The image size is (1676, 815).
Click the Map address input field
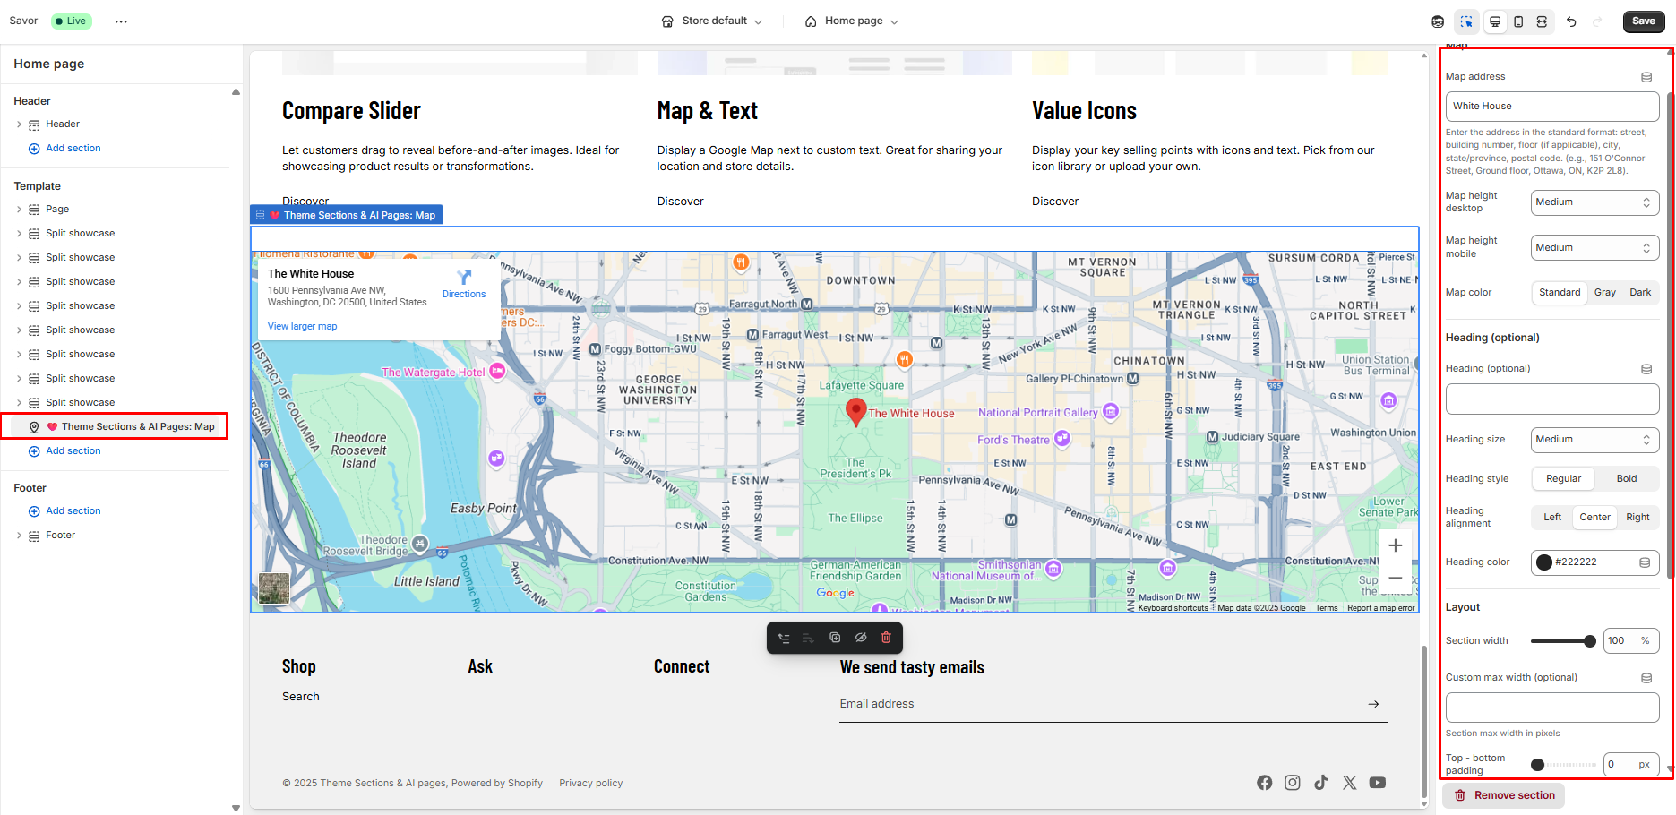pos(1552,107)
